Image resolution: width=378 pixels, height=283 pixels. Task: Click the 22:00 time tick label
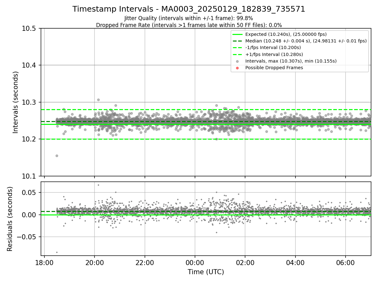(x=145, y=262)
